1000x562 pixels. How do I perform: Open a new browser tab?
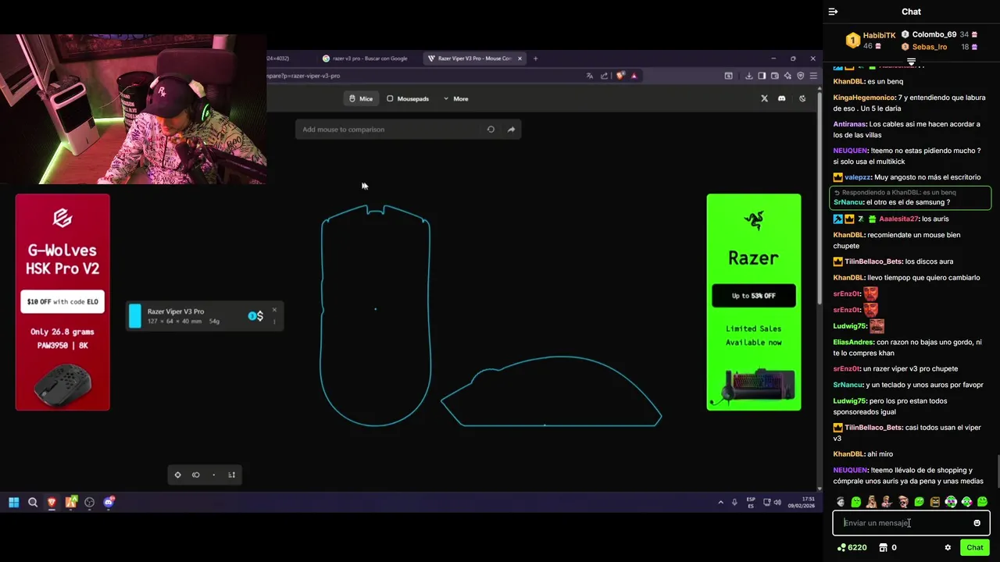[535, 59]
